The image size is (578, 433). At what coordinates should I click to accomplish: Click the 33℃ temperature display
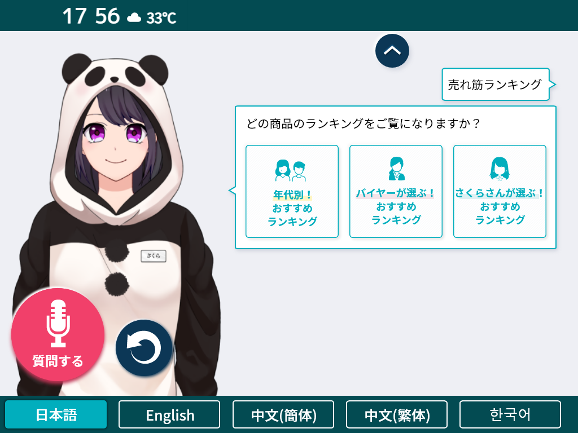(x=161, y=17)
